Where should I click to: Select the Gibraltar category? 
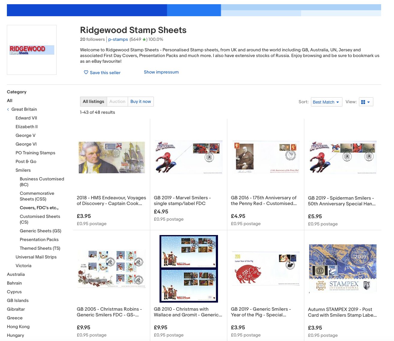coord(16,309)
